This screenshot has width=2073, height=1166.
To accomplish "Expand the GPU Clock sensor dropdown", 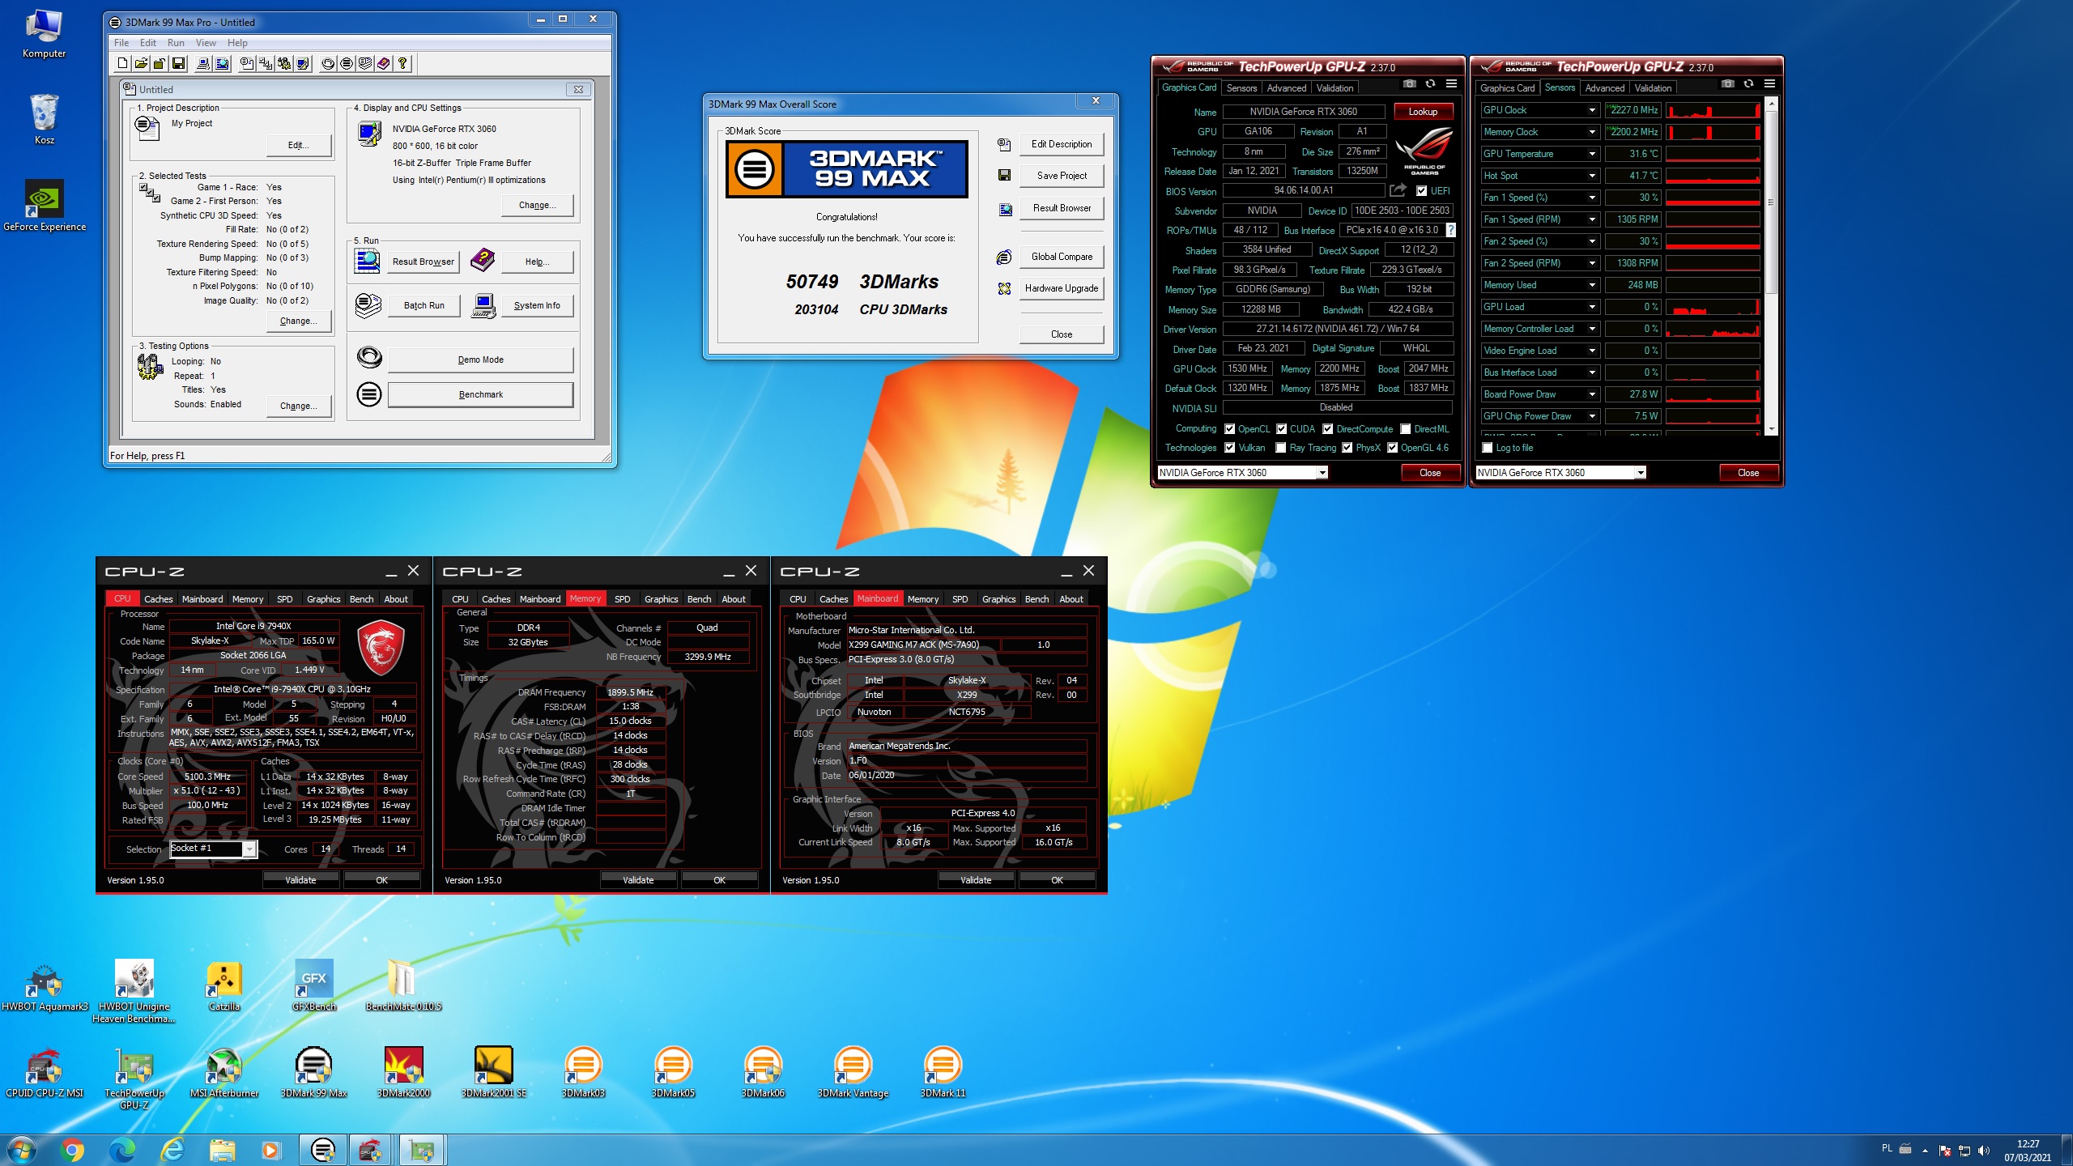I will [x=1592, y=110].
